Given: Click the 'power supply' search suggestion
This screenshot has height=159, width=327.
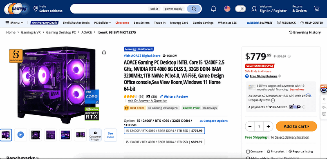Looking at the screenshot, I should (173, 9).
